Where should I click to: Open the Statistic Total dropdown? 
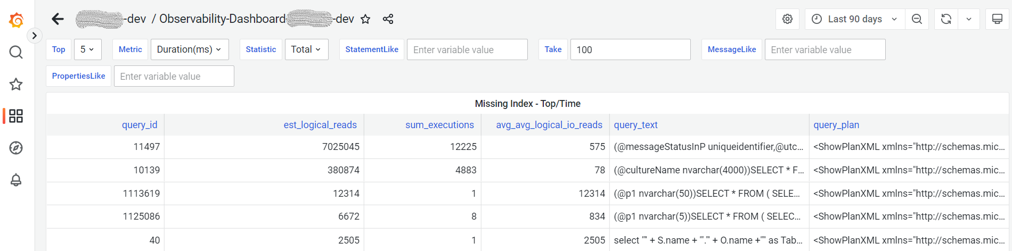pyautogui.click(x=306, y=49)
